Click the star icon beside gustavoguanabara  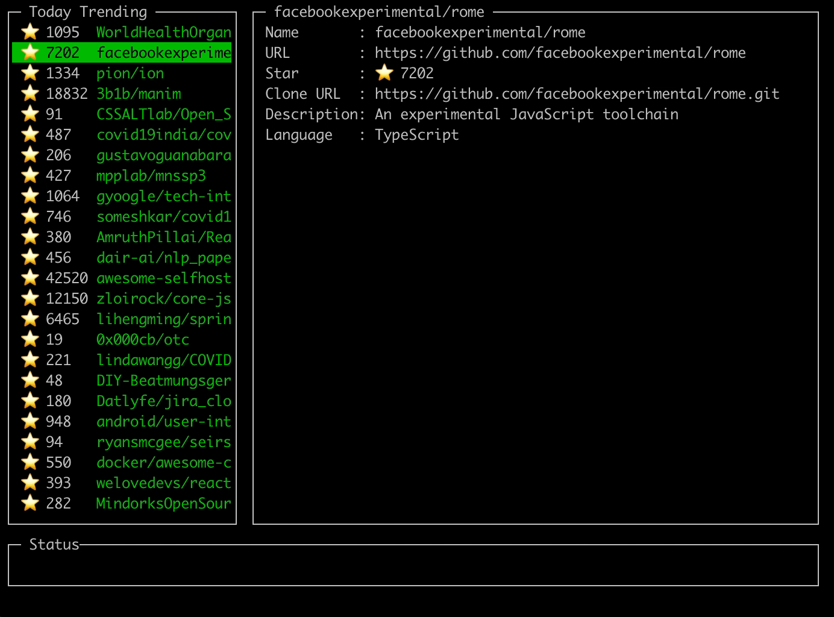pos(30,155)
